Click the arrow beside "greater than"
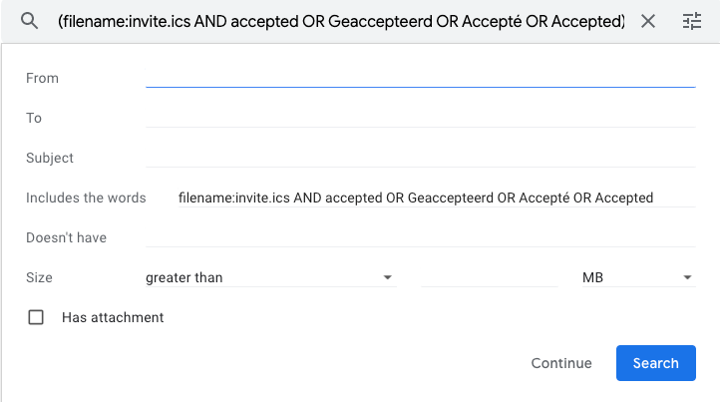This screenshot has height=402, width=720. coord(387,277)
